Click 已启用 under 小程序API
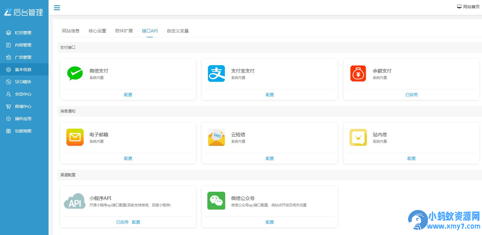This screenshot has height=235, width=482. point(122,222)
